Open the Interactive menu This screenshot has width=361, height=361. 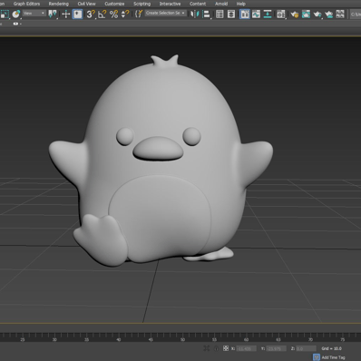coord(170,4)
